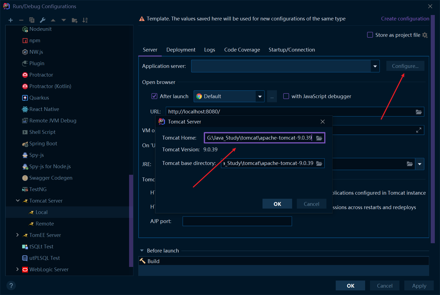Browse URL field folder icon
Viewport: 440px width, 295px height.
pos(419,112)
